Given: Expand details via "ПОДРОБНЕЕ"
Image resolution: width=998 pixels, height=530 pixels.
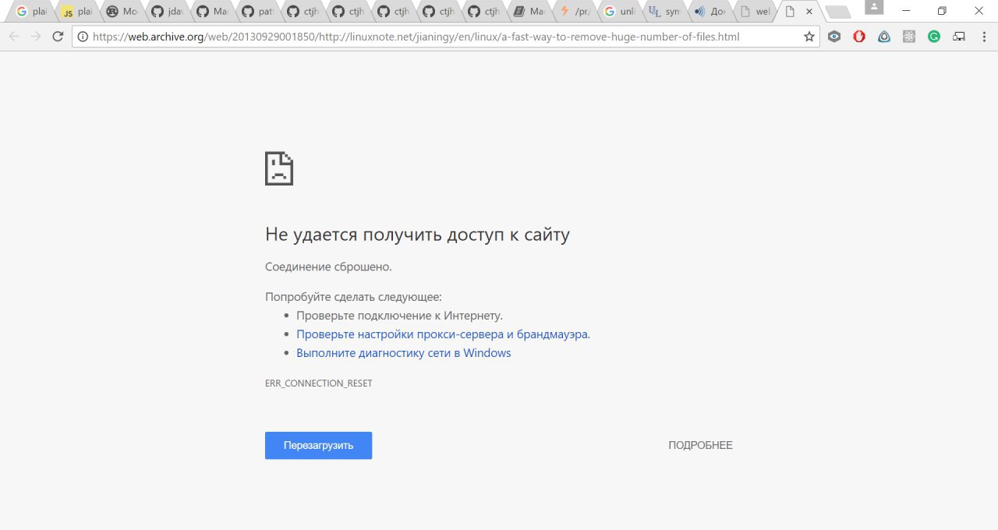Looking at the screenshot, I should tap(700, 445).
